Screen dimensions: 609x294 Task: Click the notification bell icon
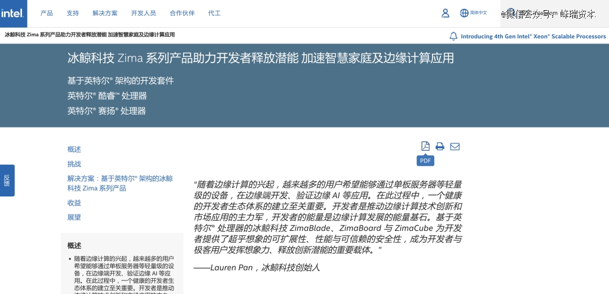click(x=453, y=36)
